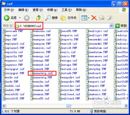Click file name msxpsdrv.inf
The width and height of the screenshot is (130, 115).
tap(71, 77)
